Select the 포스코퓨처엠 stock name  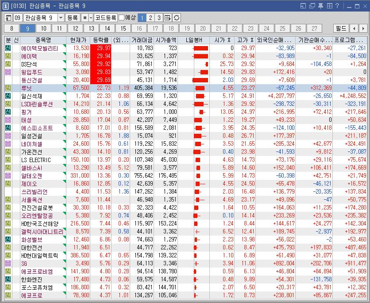(x=37, y=287)
